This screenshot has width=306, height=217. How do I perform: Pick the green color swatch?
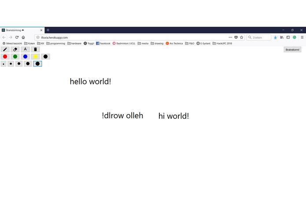click(x=15, y=57)
